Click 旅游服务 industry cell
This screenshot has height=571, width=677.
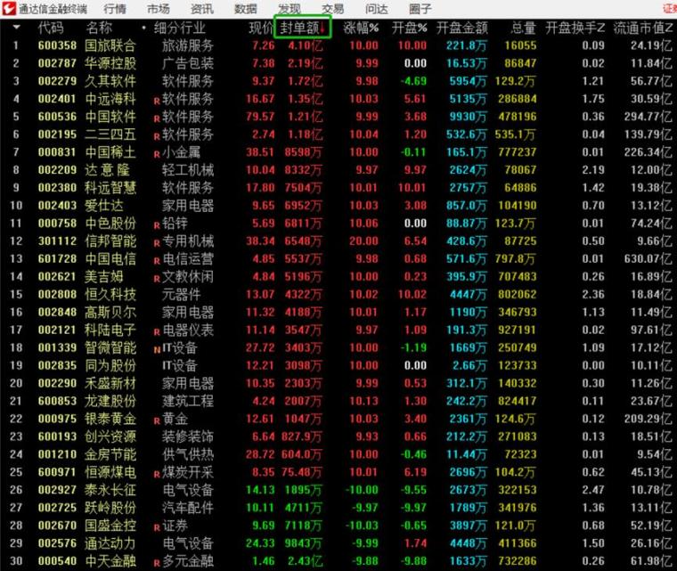point(188,45)
